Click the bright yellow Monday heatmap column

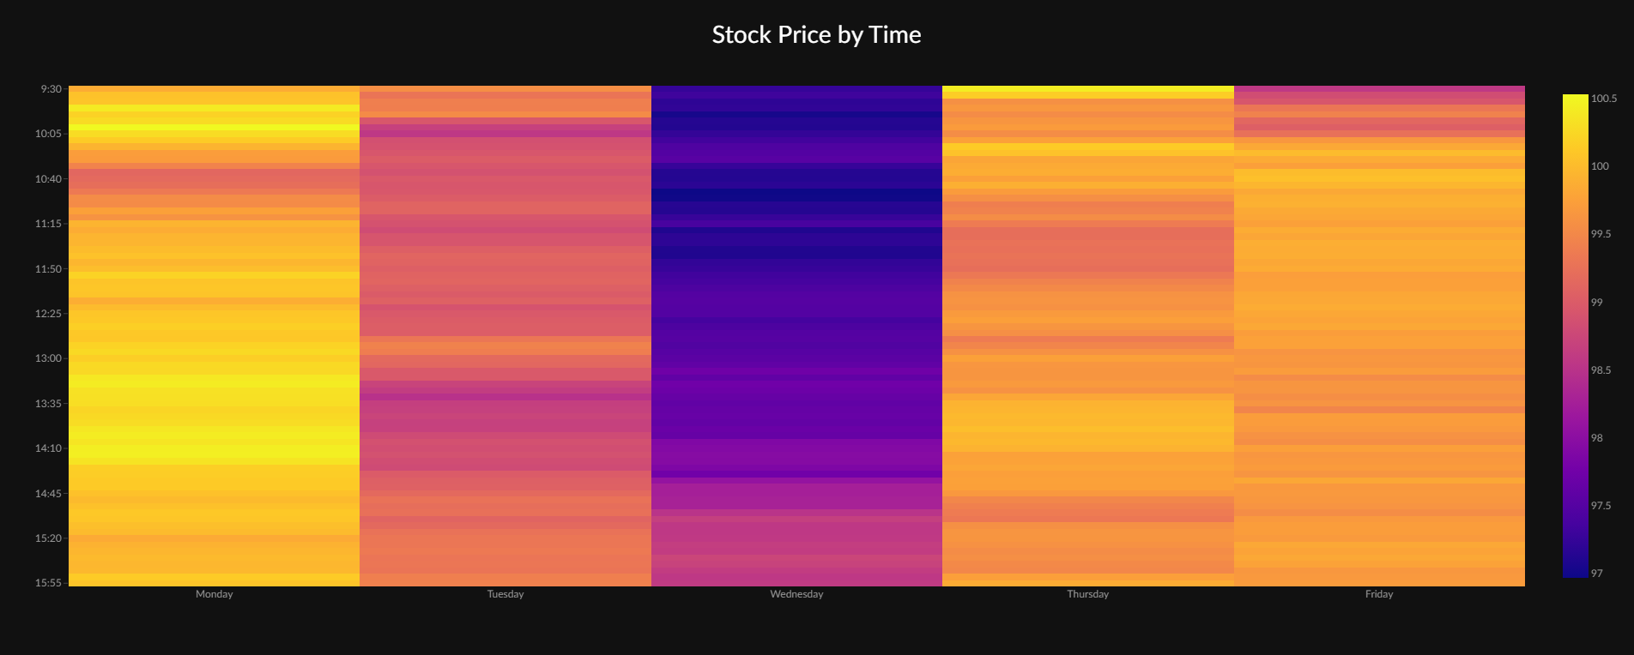(x=214, y=336)
